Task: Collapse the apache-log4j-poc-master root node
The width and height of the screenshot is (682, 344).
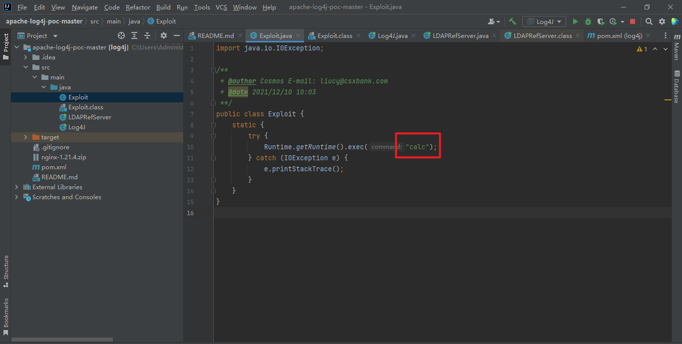Action: [x=16, y=47]
